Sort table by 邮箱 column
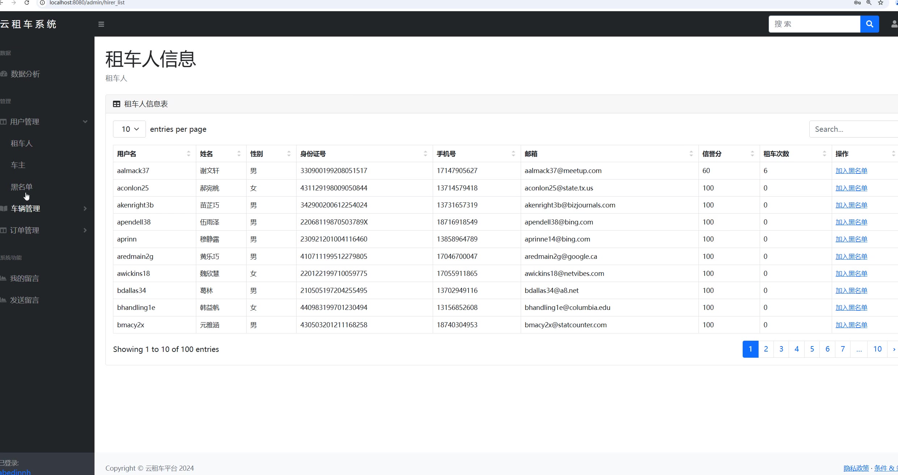 click(609, 154)
